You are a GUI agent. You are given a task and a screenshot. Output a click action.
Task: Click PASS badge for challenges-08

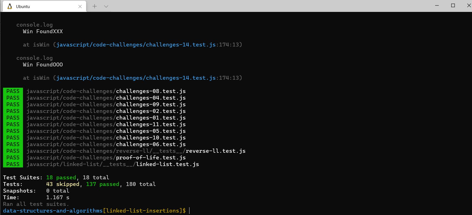(x=13, y=91)
